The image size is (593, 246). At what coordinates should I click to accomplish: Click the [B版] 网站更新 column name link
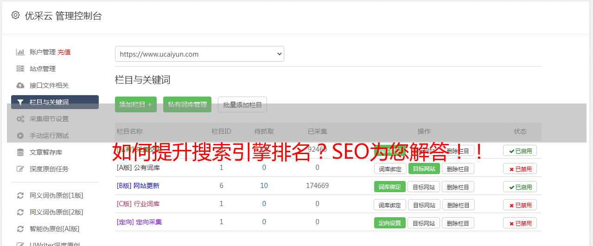click(138, 186)
